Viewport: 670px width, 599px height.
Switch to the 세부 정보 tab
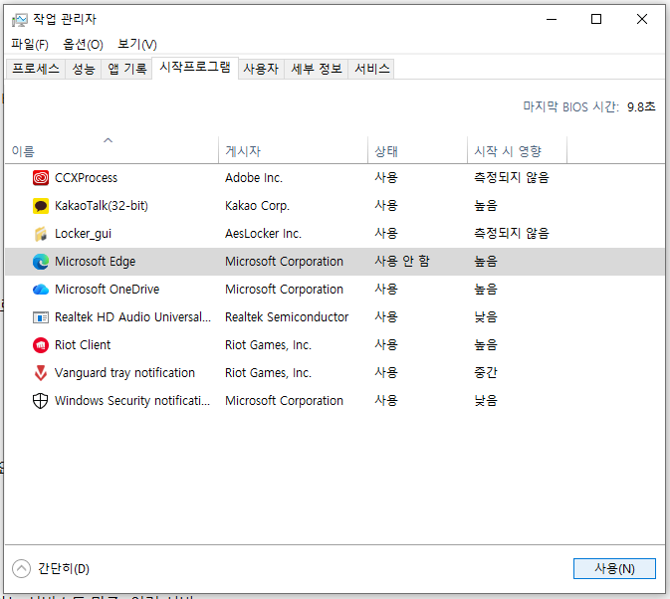coord(317,69)
